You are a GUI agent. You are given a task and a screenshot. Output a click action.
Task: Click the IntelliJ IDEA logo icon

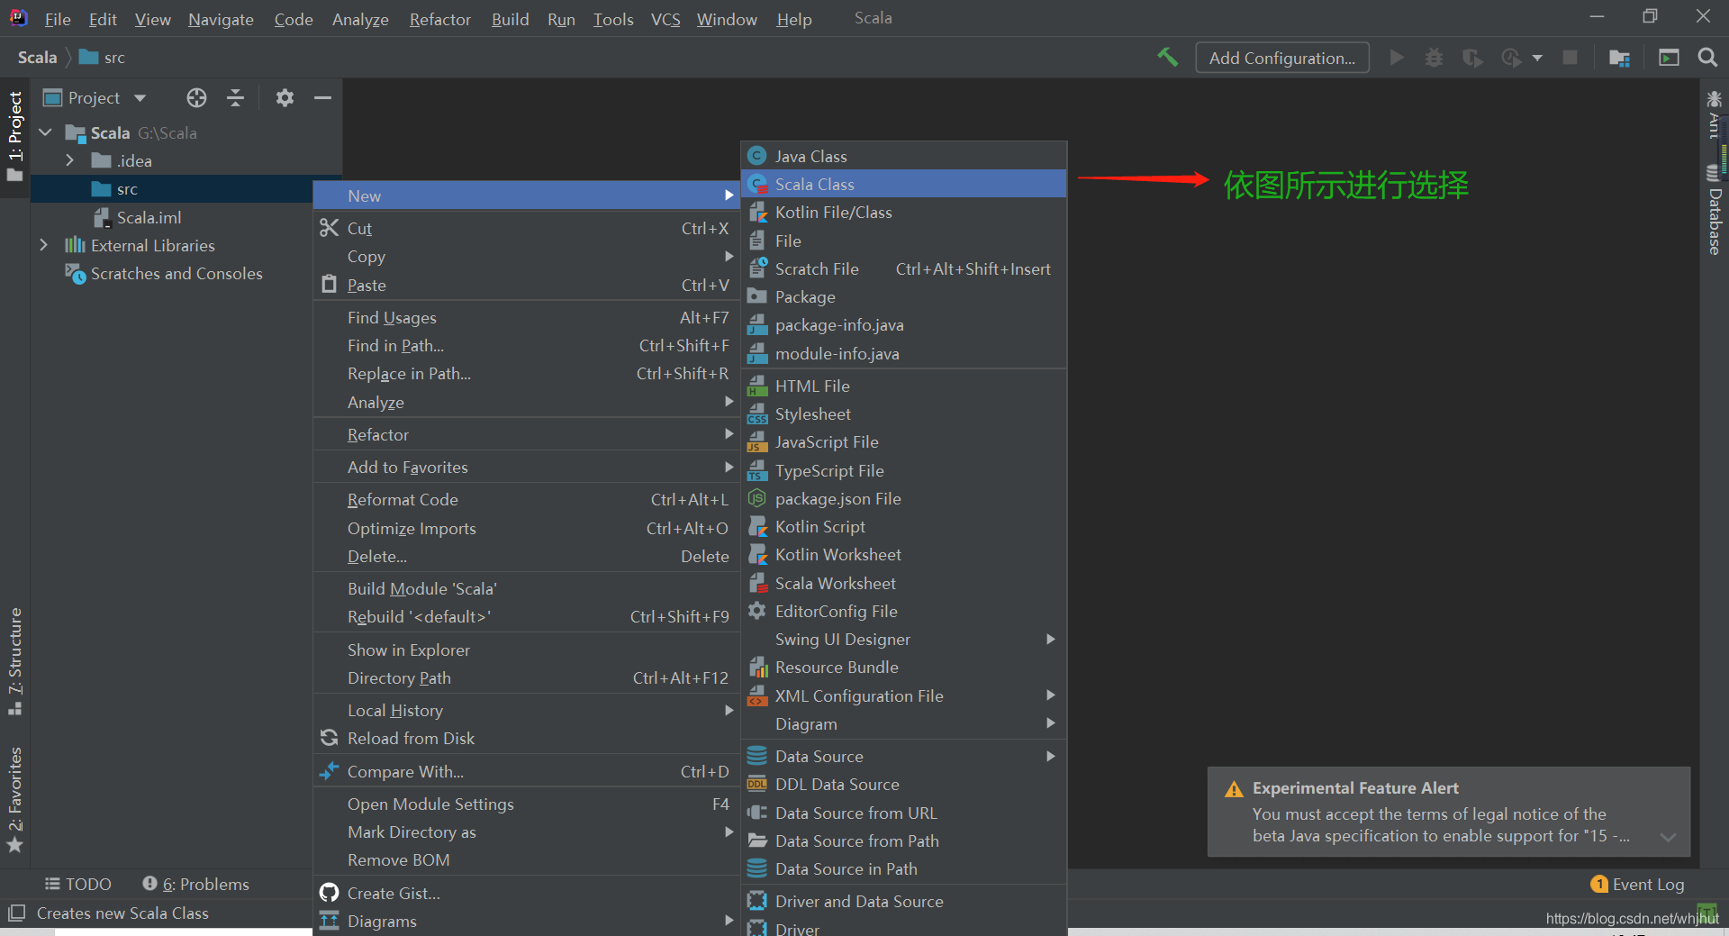point(18,18)
